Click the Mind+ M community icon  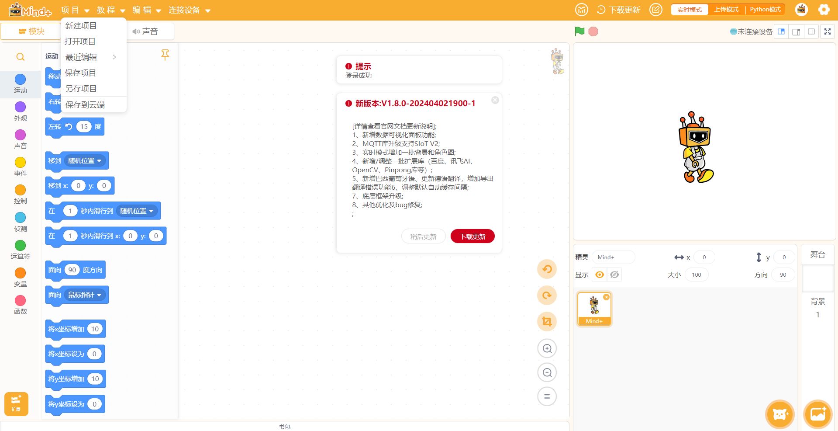(582, 10)
